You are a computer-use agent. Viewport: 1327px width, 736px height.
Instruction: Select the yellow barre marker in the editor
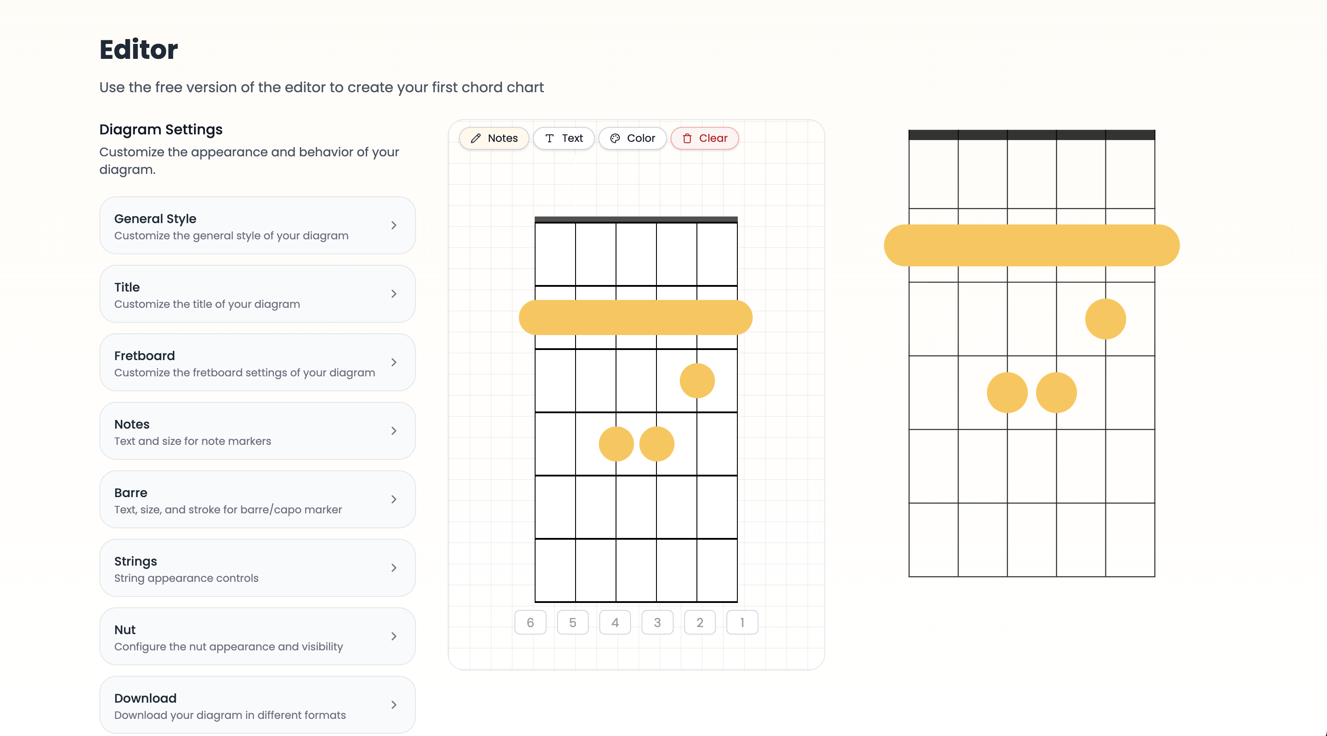[x=636, y=317]
